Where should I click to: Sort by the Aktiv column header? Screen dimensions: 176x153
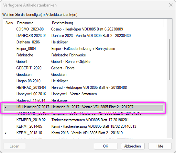(x=9, y=23)
